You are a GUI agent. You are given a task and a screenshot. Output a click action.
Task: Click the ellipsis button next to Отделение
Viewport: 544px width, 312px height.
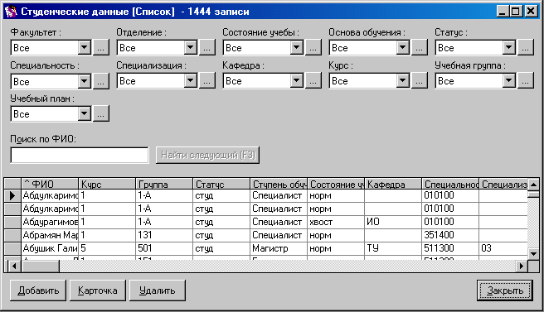tap(206, 47)
